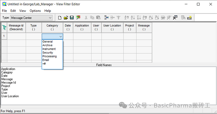
Task: Click the colorful wand icon beside Save
Action: pyautogui.click(x=78, y=18)
